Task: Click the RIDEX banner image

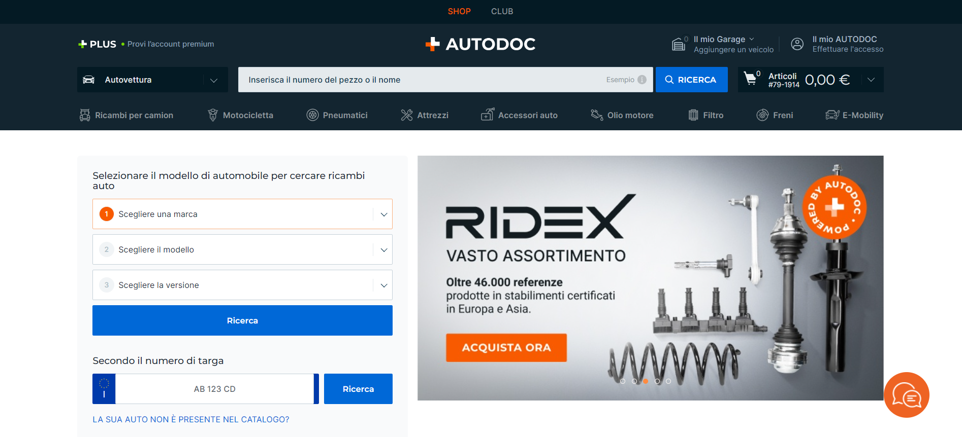Action: [650, 278]
